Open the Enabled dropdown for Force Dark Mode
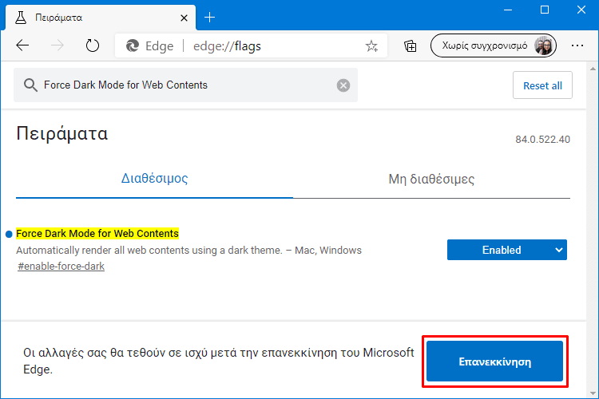599x399 pixels. (507, 250)
